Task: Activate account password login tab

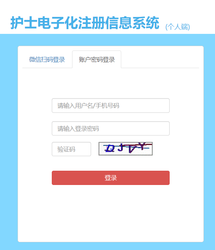Action: [x=97, y=60]
